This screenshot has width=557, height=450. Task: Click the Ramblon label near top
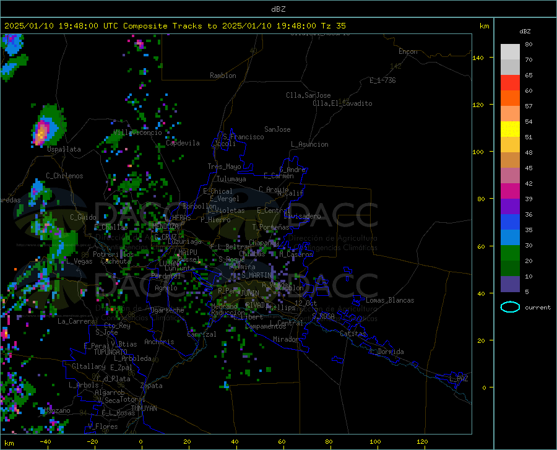[223, 76]
